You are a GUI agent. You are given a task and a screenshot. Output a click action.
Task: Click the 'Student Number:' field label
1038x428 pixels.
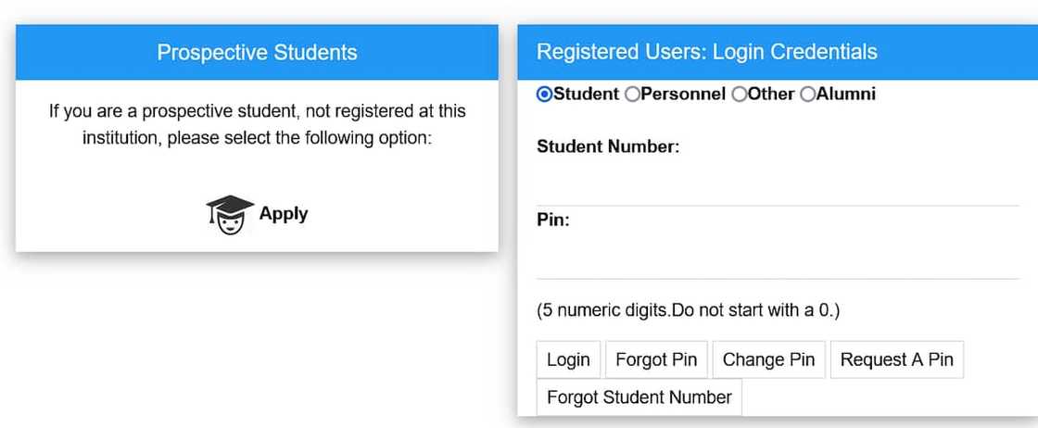click(x=608, y=146)
